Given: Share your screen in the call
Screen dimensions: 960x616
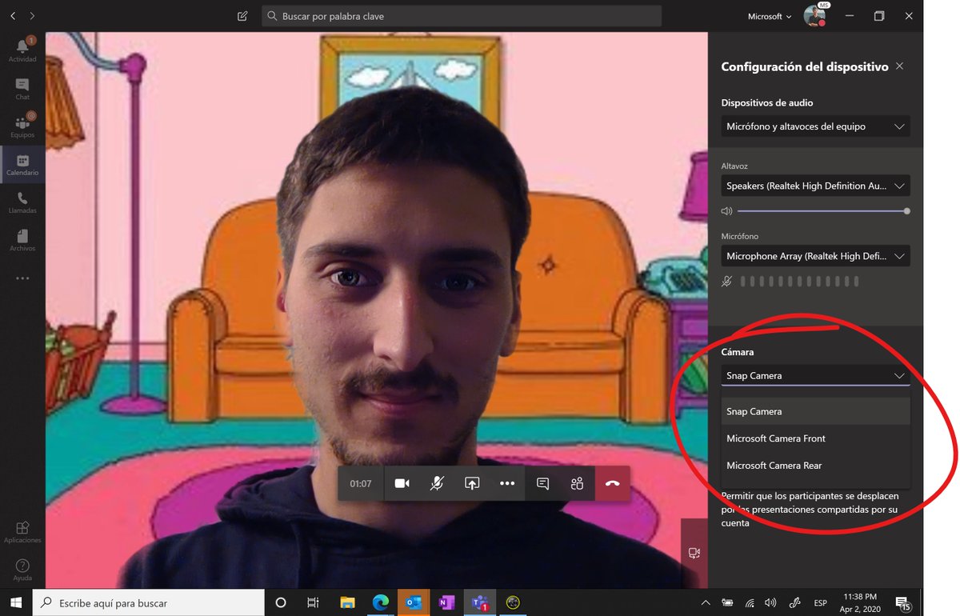Looking at the screenshot, I should point(471,483).
